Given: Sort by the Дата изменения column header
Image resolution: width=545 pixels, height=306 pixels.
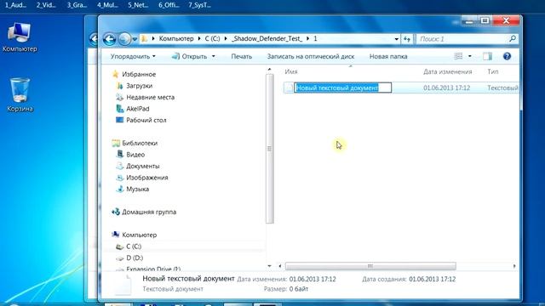Looking at the screenshot, I should pyautogui.click(x=447, y=71).
